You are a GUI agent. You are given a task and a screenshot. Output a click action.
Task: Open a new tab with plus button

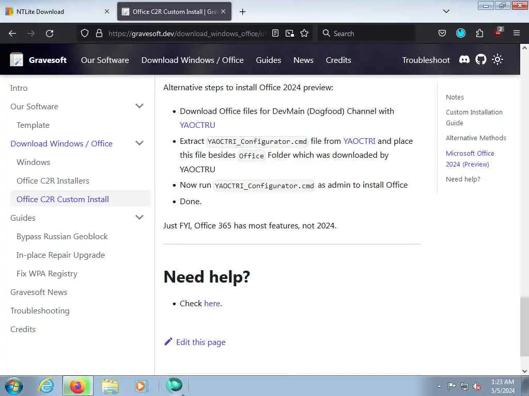pos(243,12)
